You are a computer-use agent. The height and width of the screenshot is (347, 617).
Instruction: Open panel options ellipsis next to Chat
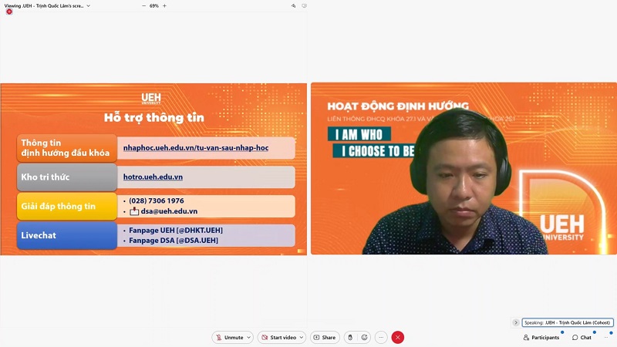pos(606,337)
